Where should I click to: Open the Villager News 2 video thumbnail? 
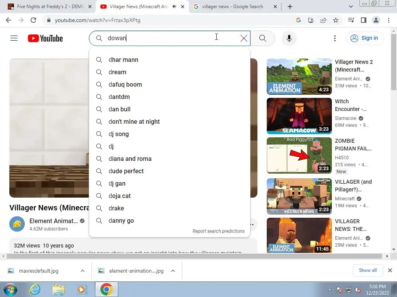pos(299,77)
